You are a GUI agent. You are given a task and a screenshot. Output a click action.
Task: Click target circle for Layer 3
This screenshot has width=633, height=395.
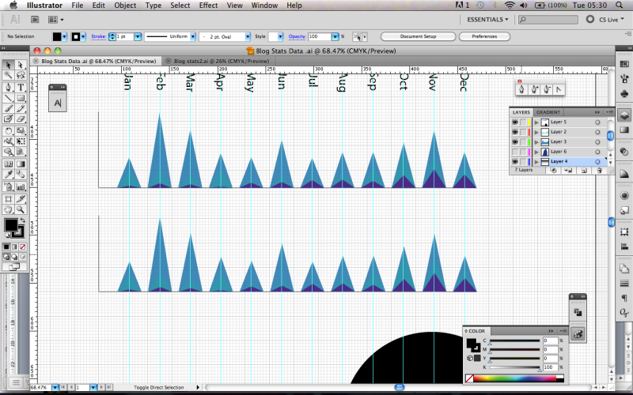tap(597, 142)
